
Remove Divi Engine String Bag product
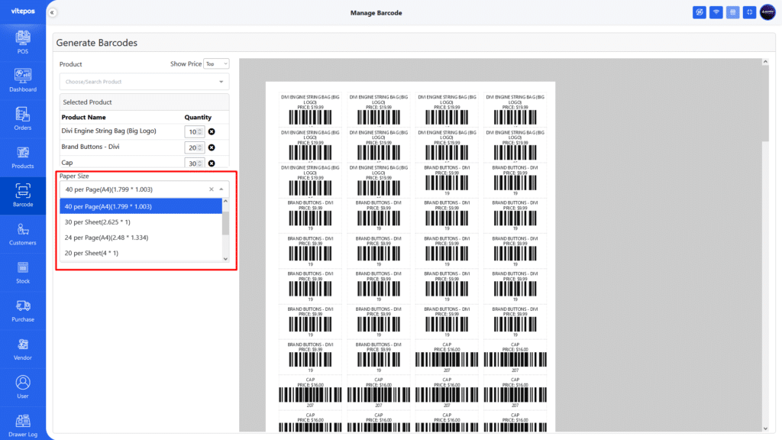[x=212, y=131]
